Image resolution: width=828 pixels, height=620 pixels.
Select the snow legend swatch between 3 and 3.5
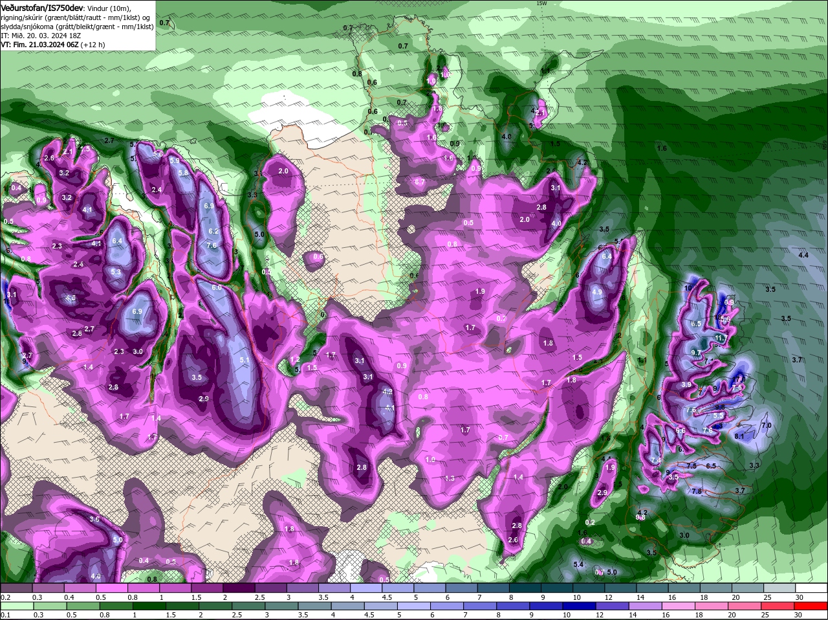304,588
